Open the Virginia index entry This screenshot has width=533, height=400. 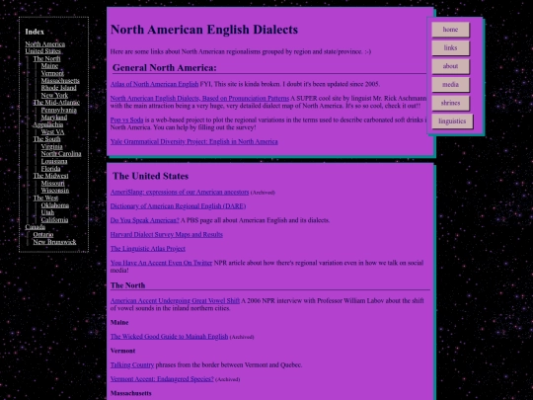point(51,146)
